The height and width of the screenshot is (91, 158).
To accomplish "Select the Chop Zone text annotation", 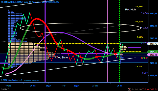I will 61,57.
